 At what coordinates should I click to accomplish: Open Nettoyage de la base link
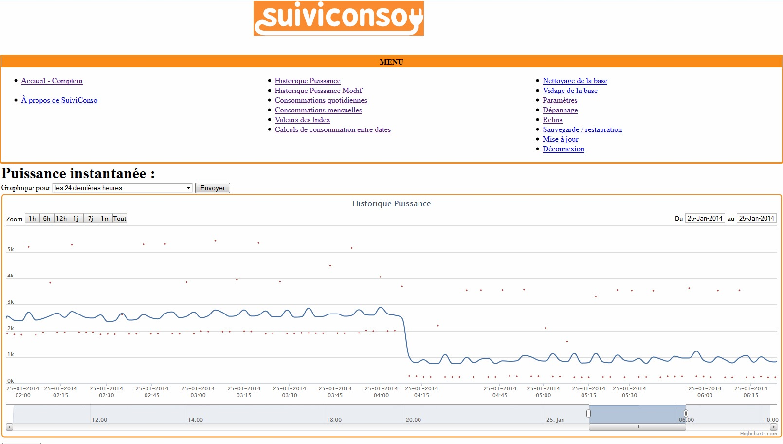575,81
